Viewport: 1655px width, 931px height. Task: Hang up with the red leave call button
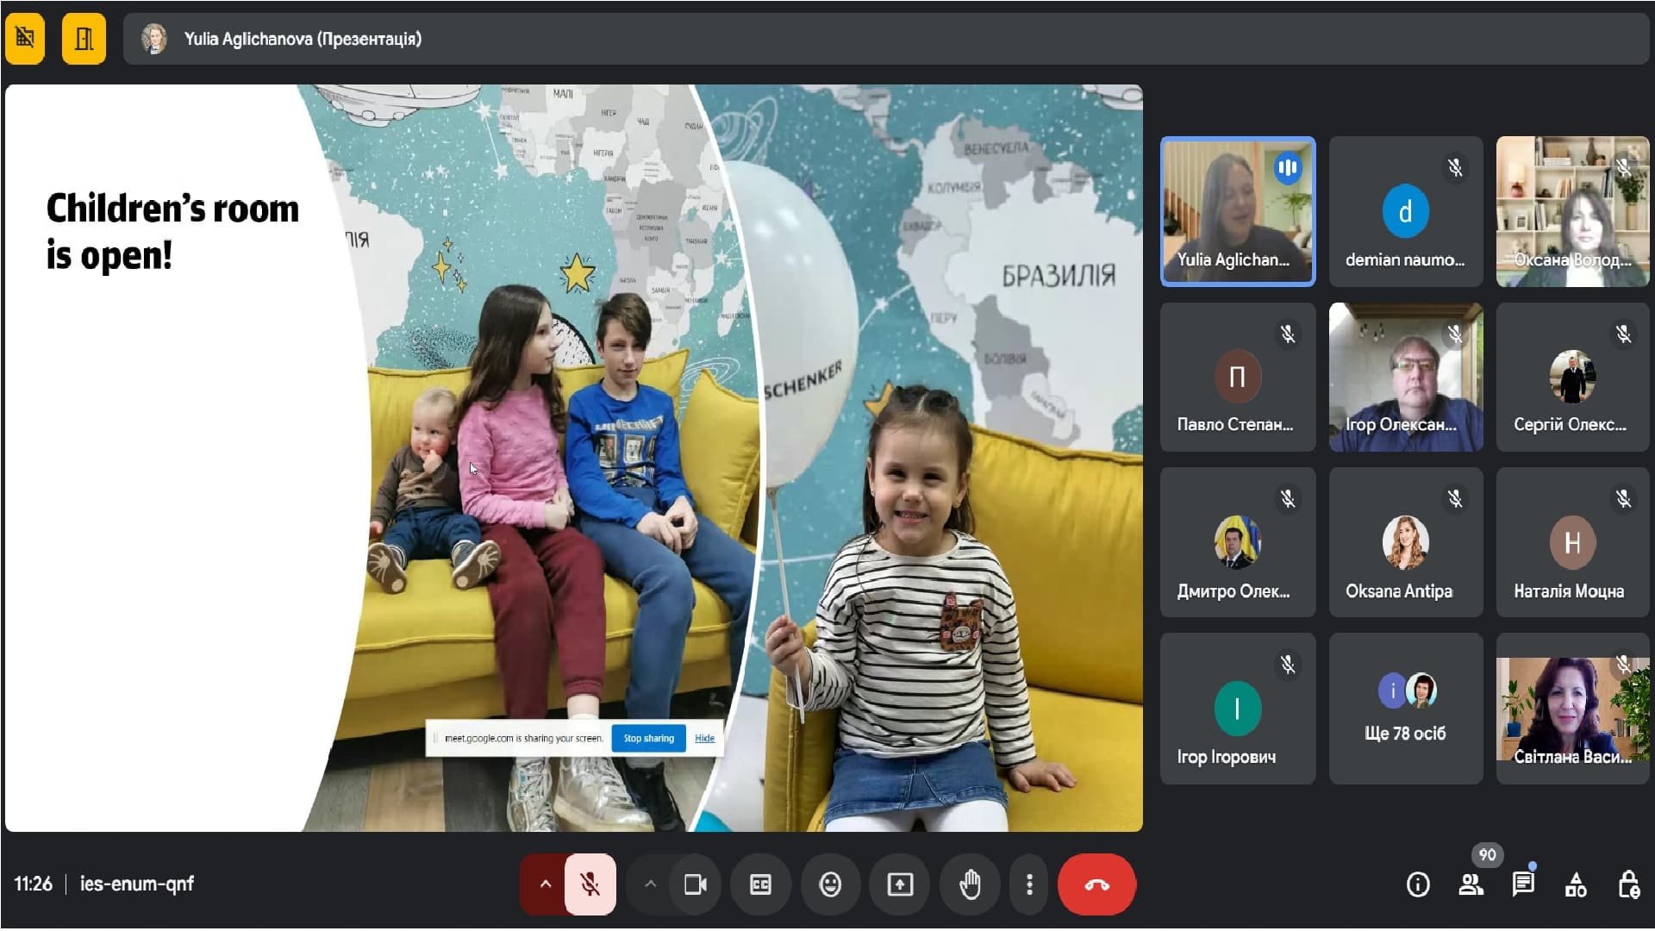[1096, 884]
